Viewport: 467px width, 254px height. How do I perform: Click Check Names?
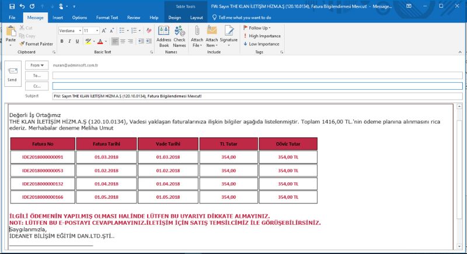179,37
